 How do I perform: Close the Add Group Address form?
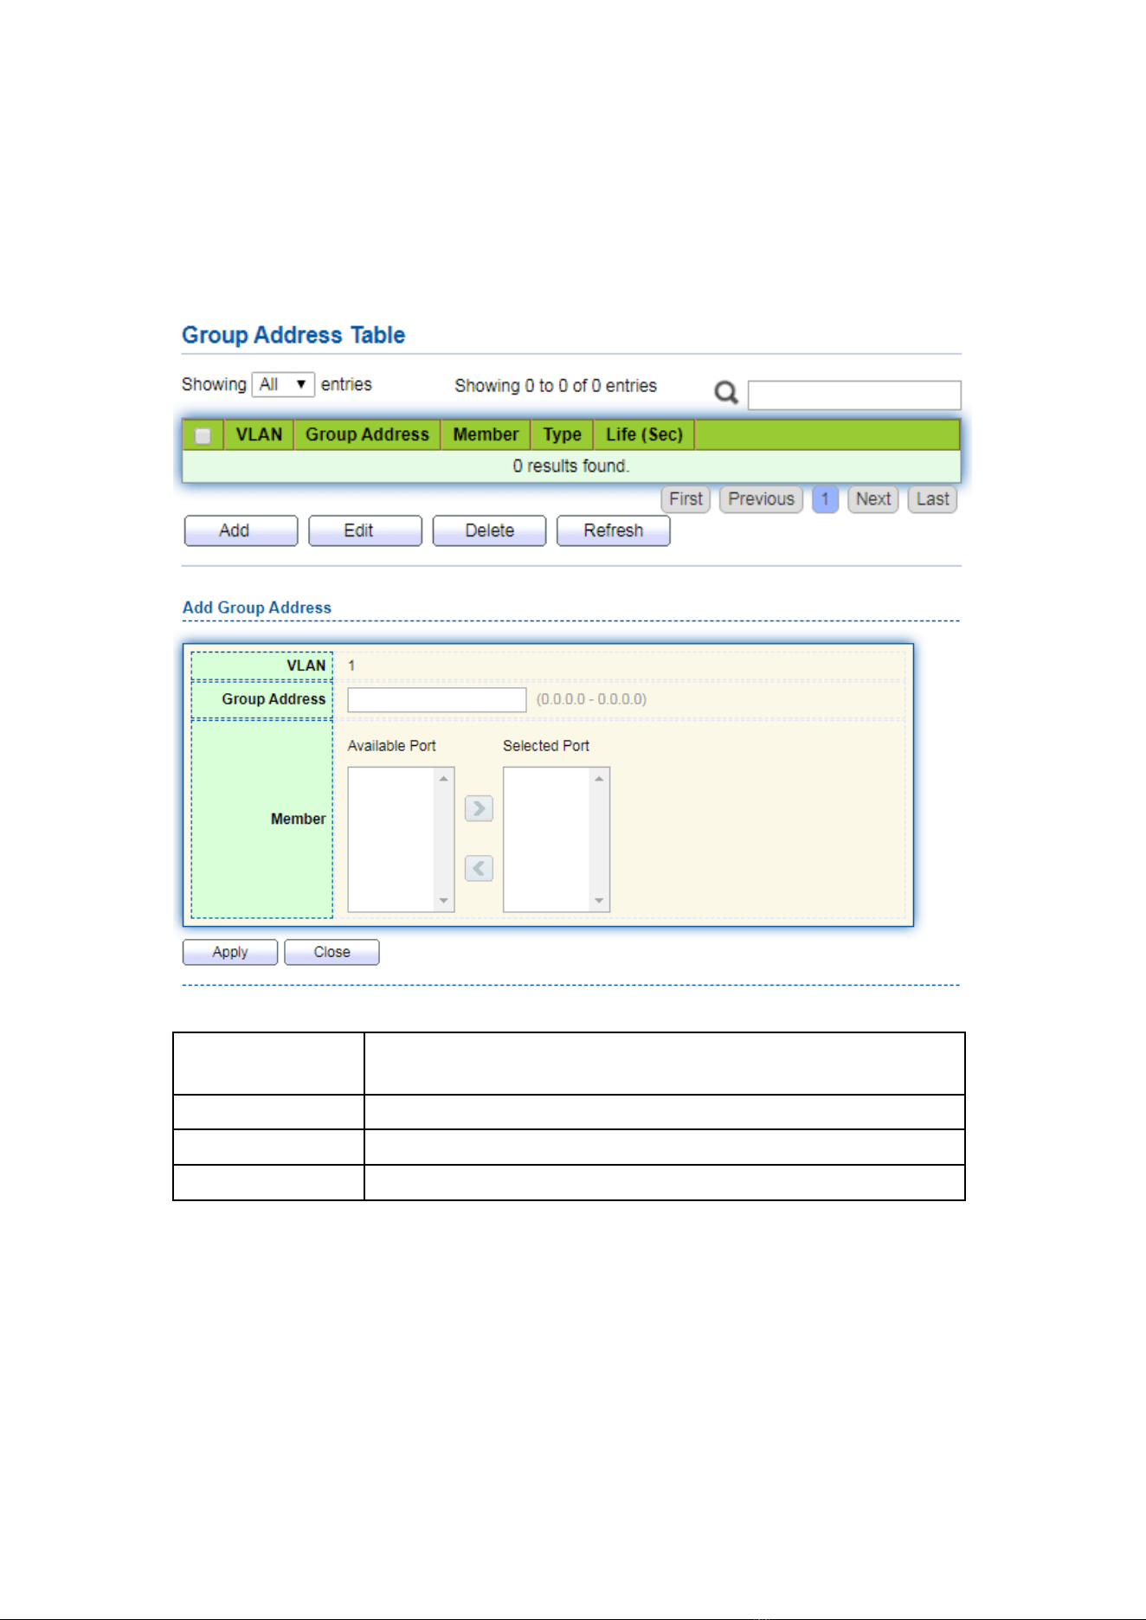coord(332,952)
